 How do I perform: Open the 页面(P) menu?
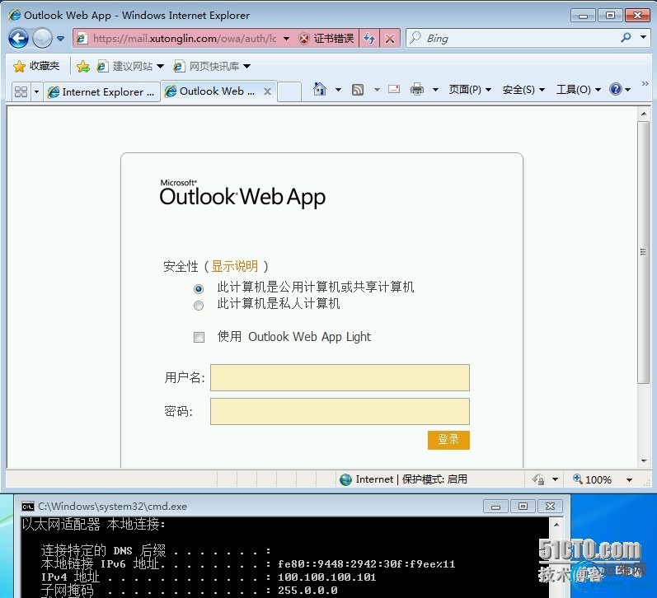pos(470,89)
